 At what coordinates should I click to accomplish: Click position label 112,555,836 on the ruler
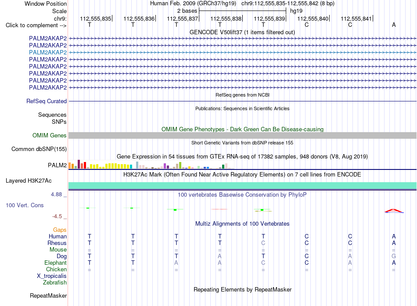[139, 18]
